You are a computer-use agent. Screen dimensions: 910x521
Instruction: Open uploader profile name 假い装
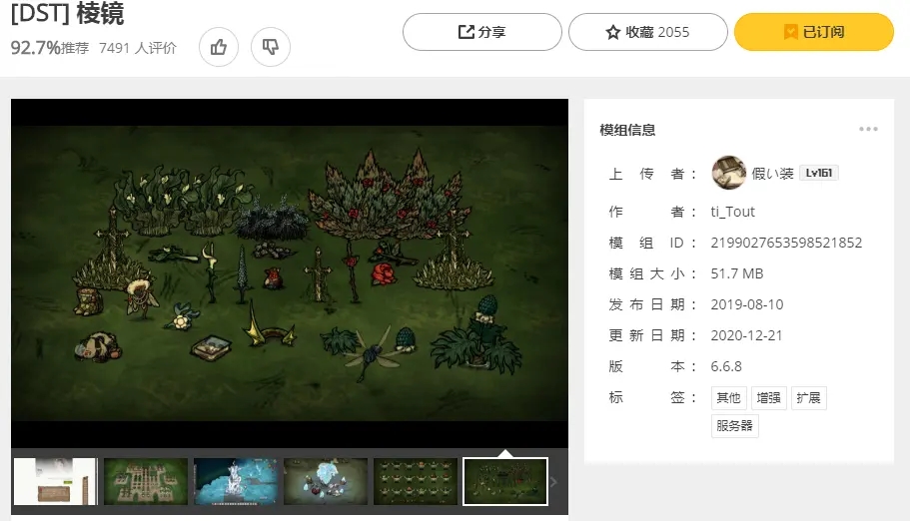coord(772,173)
